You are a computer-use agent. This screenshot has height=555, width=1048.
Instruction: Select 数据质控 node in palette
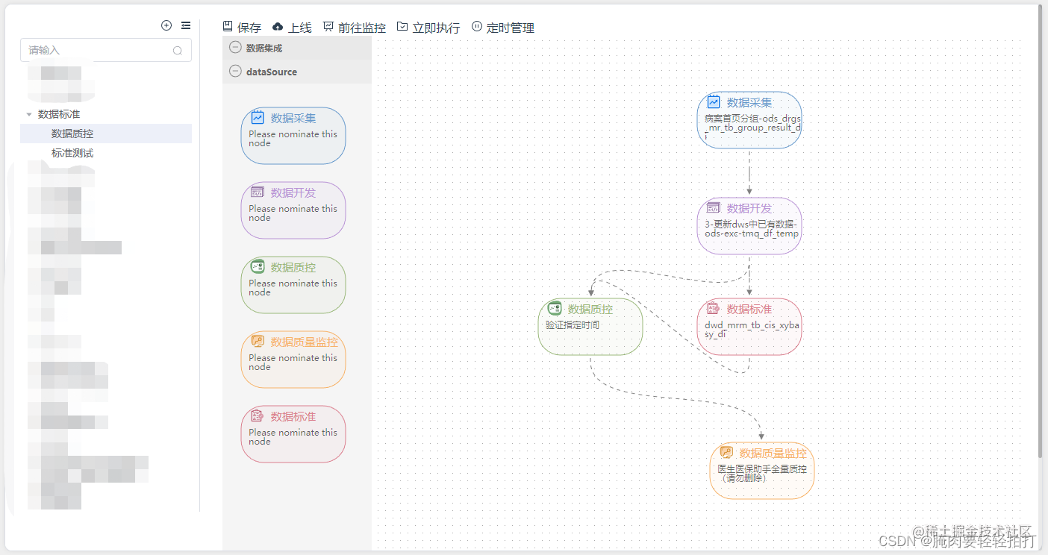click(x=293, y=285)
